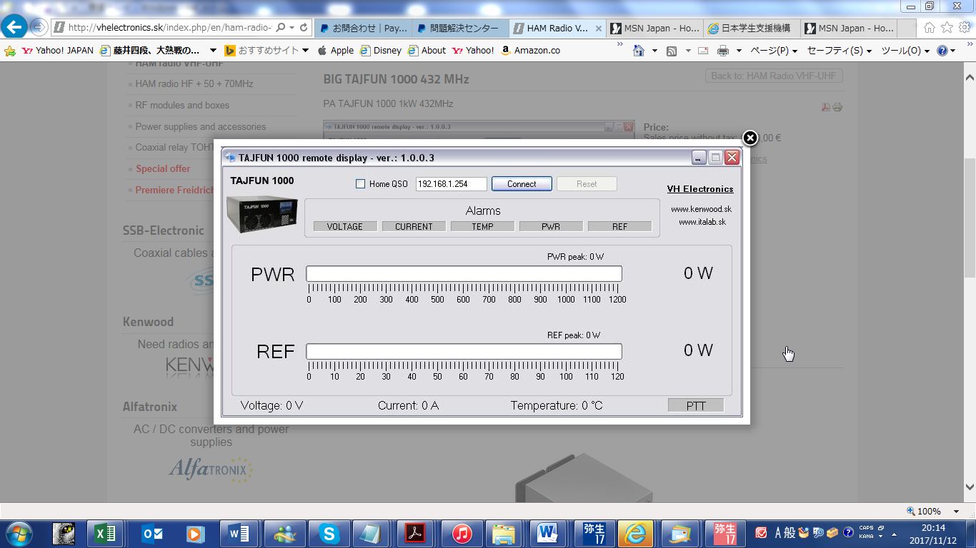Open iTunes from the taskbar
This screenshot has width=976, height=548.
click(x=462, y=533)
